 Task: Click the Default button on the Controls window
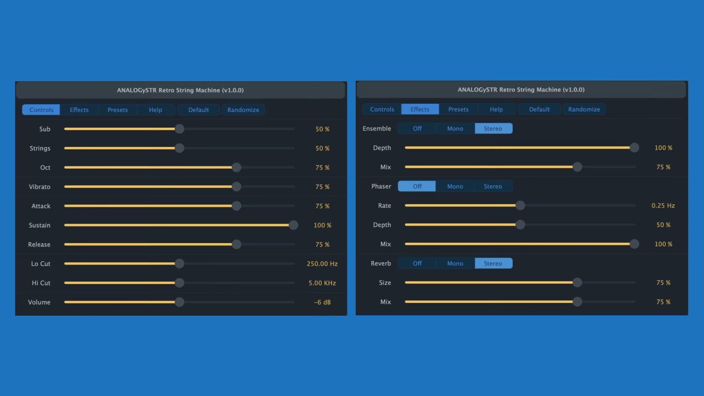(198, 110)
